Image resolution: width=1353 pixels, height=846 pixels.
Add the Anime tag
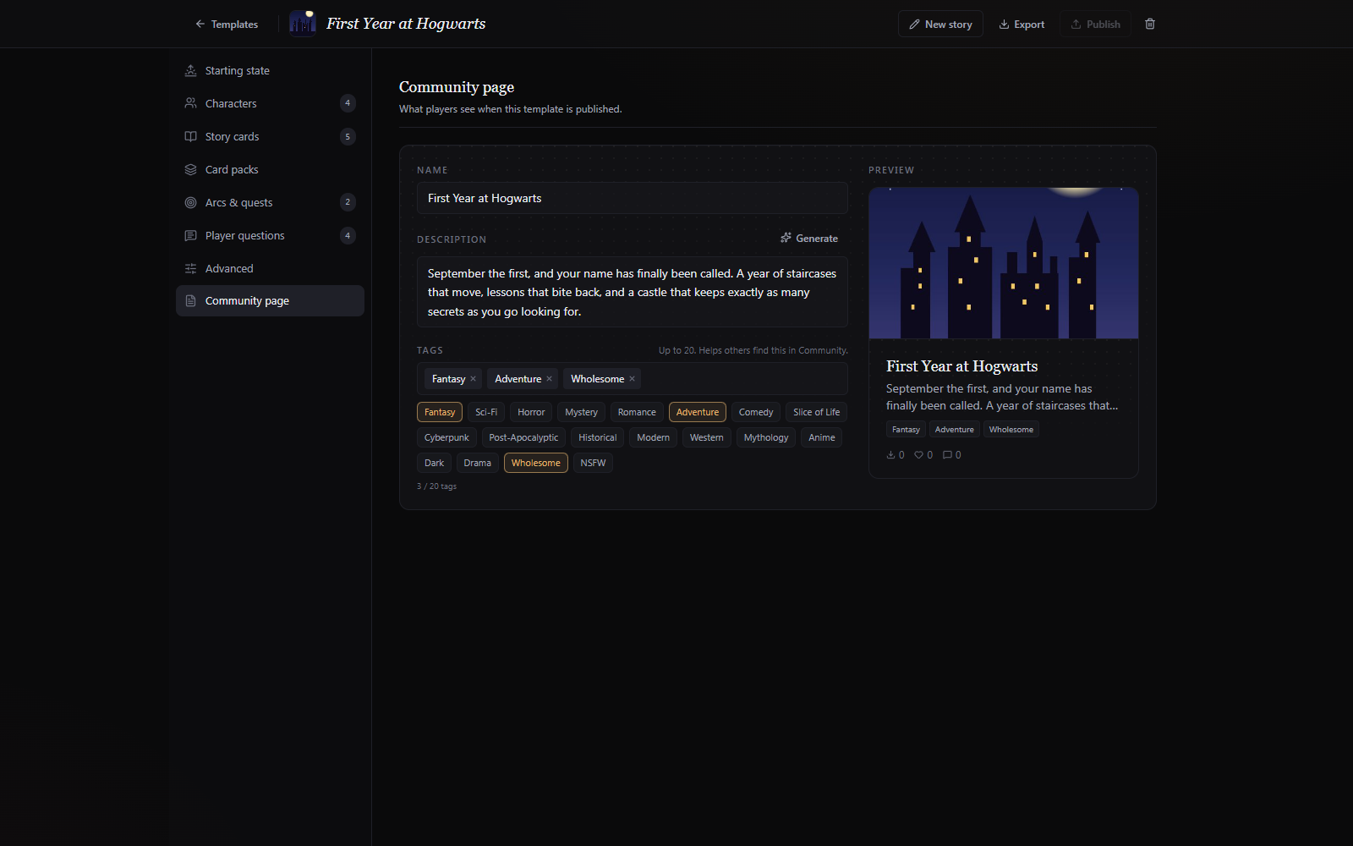(821, 437)
